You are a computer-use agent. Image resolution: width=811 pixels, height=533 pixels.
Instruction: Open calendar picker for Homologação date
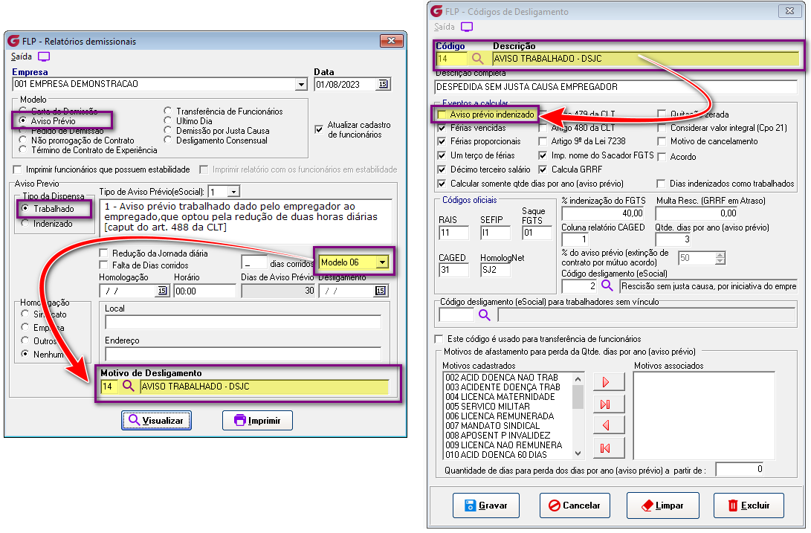pyautogui.click(x=162, y=291)
